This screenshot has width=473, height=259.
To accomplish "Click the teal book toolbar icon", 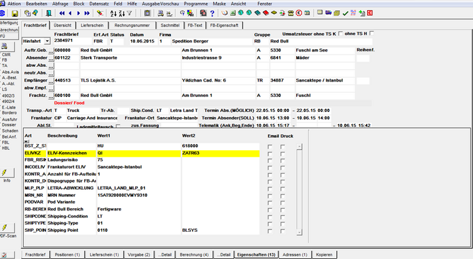I will click(x=257, y=13).
